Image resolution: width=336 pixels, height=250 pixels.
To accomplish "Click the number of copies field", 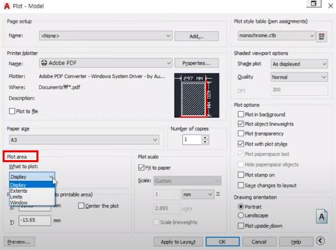I will pyautogui.click(x=192, y=140).
